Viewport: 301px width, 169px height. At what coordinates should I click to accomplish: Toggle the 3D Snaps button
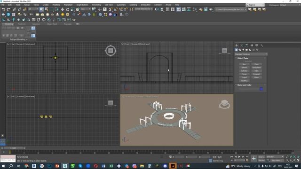(111, 9)
